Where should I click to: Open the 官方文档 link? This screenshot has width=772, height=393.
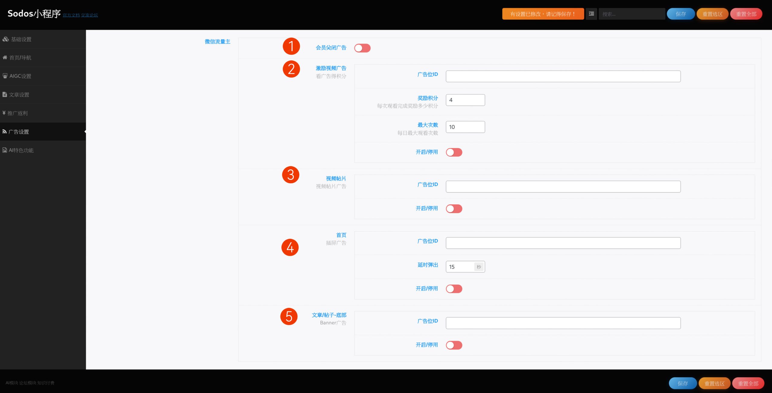click(x=71, y=15)
